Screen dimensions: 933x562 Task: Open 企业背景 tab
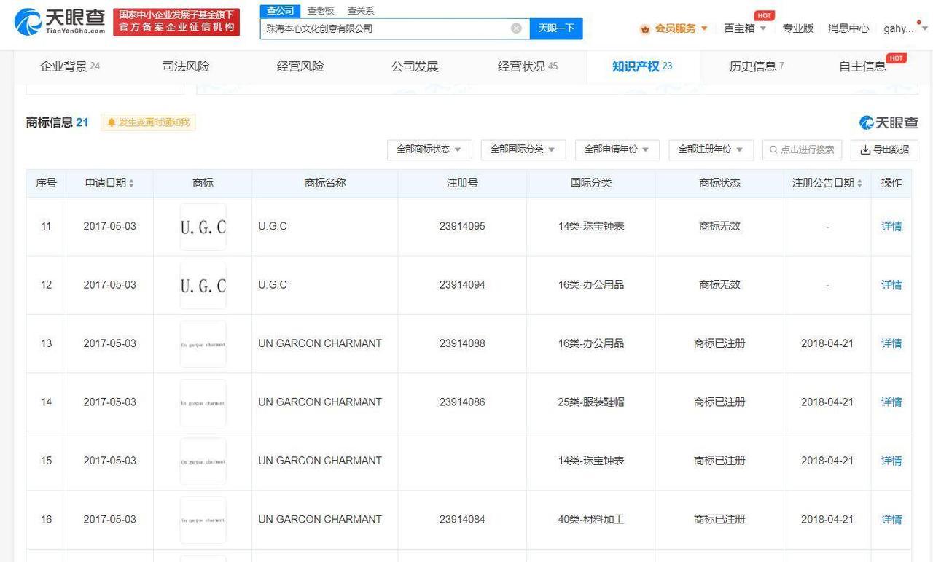pos(70,66)
